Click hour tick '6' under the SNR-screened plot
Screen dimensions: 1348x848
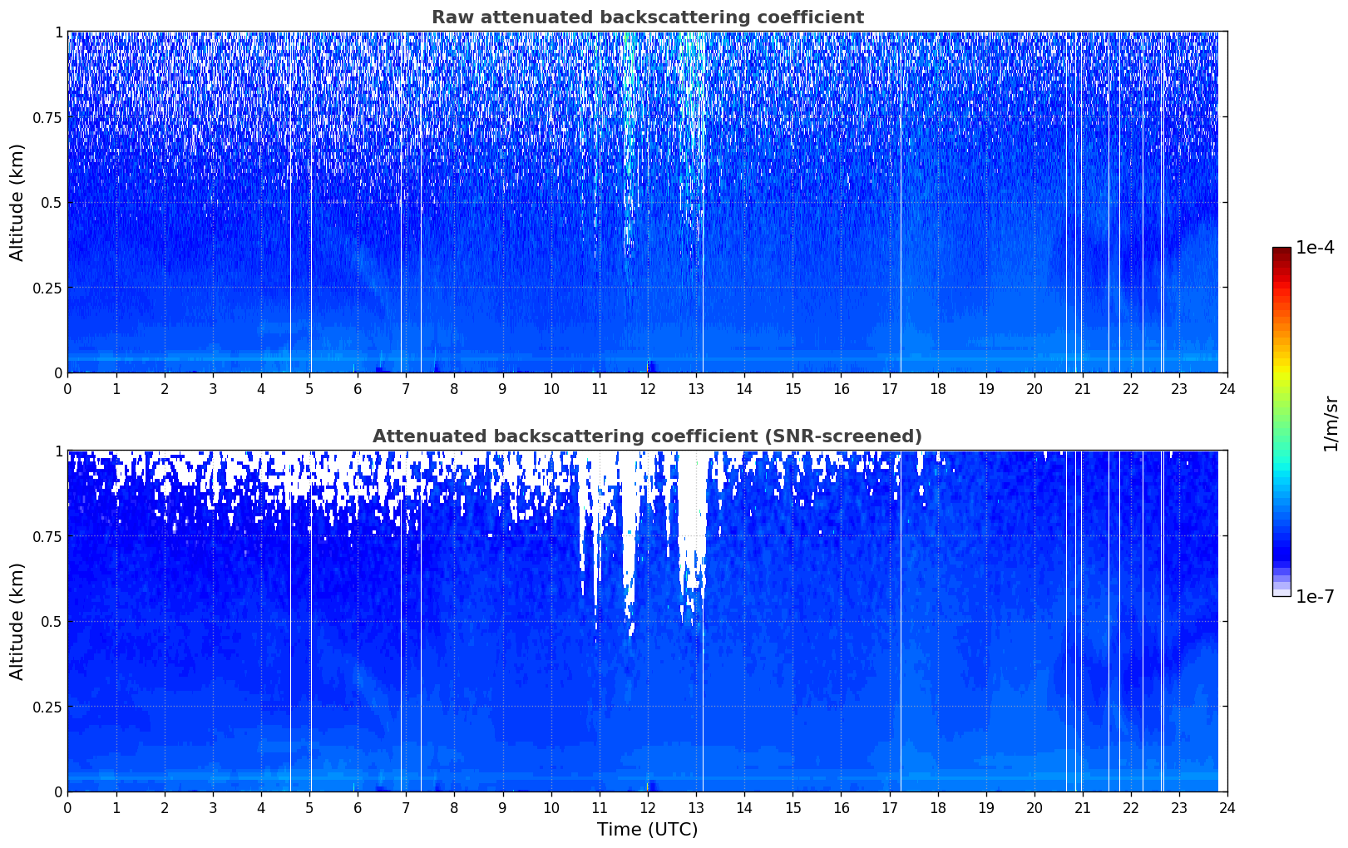[x=358, y=807]
